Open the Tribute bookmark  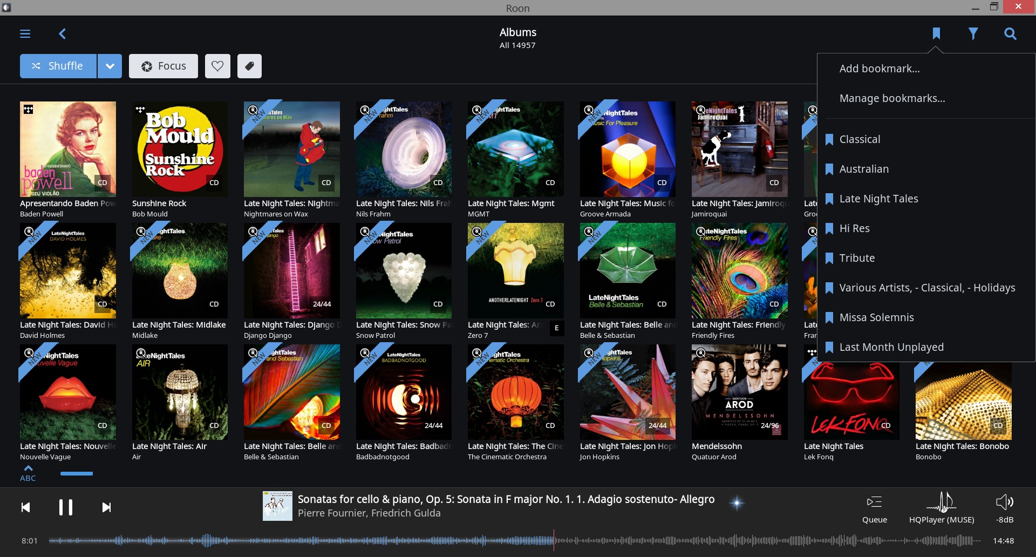[x=925, y=258]
